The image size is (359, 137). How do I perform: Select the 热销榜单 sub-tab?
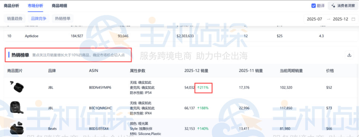pyautogui.click(x=62, y=19)
